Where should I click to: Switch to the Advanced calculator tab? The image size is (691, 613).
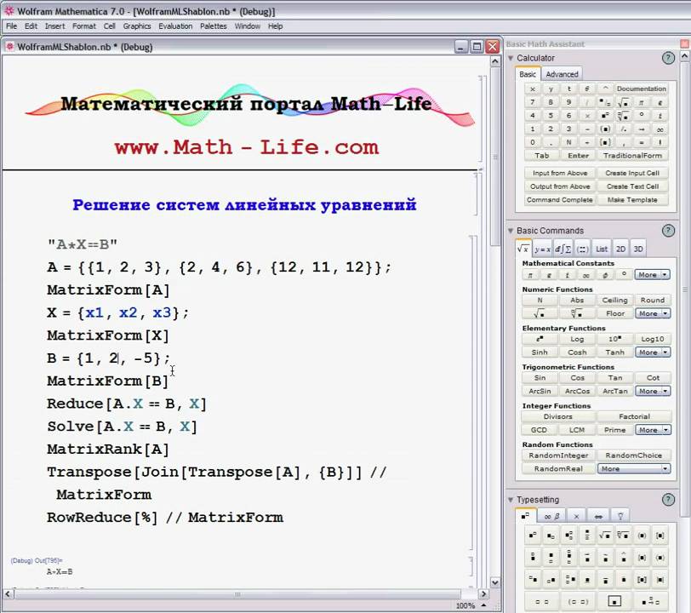click(x=562, y=74)
